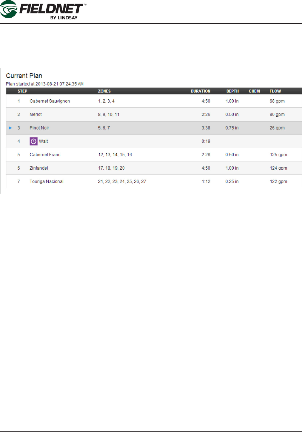Image resolution: width=302 pixels, height=432 pixels.
Task: Click the STEP column header
Action: pyautogui.click(x=22, y=91)
